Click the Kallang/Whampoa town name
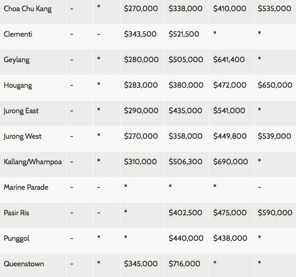296x277 pixels. (33, 162)
